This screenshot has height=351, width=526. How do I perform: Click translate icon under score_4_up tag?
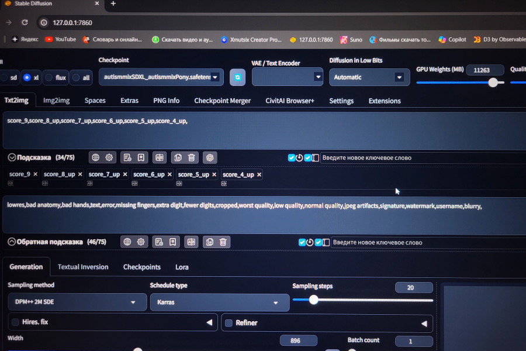(x=224, y=183)
